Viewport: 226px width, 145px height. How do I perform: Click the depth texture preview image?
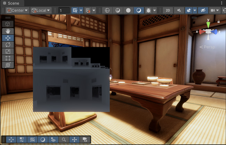[x=71, y=80]
